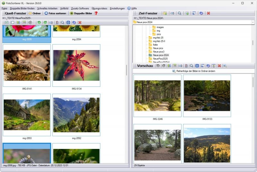The image size is (257, 172).
Task: Click blue back-arrow screen icon in Ziel-Fenster toolbar
Action: [194, 13]
